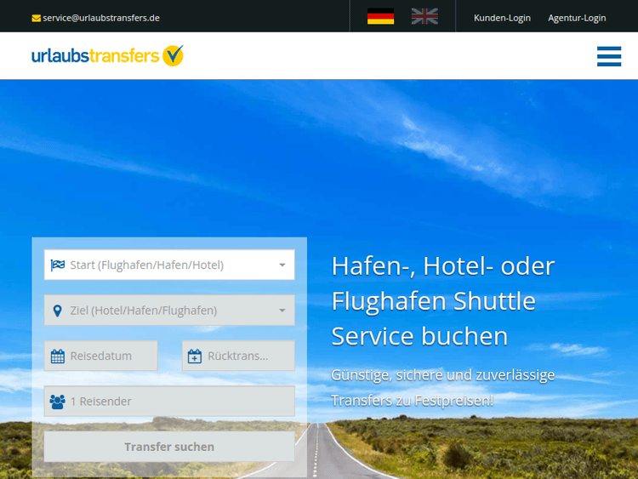
Task: Open the Ziel (Hotel/Hafen/Flughafen) dropdown
Action: 169,310
